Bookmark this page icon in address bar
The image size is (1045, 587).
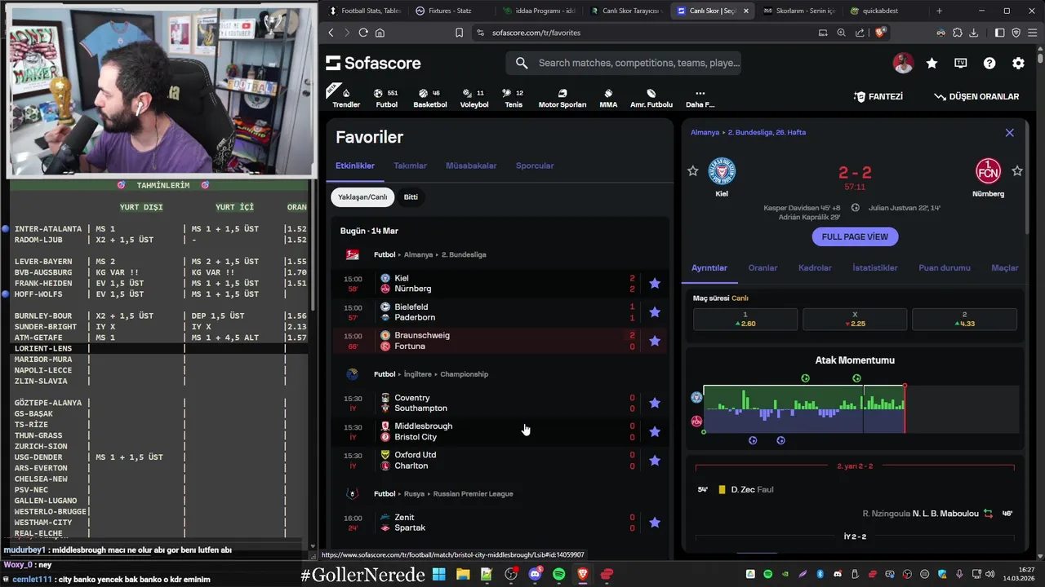point(459,33)
